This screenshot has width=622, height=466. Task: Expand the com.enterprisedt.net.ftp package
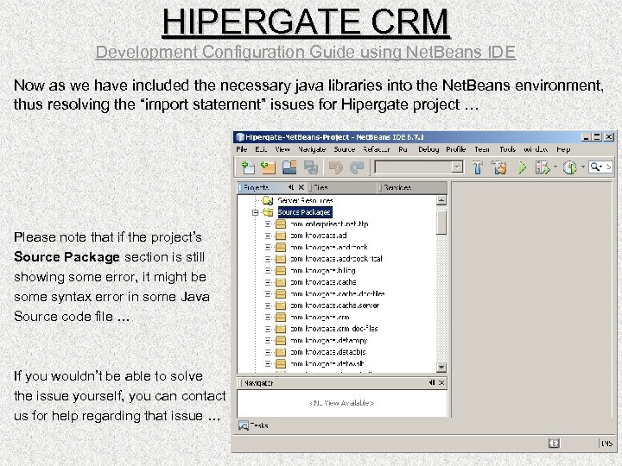coord(268,224)
